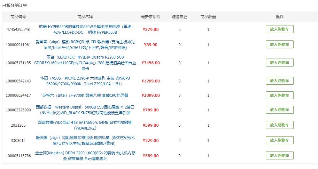Open 丽台 NVIDIA Quadro P2200 5GB link

85,63
